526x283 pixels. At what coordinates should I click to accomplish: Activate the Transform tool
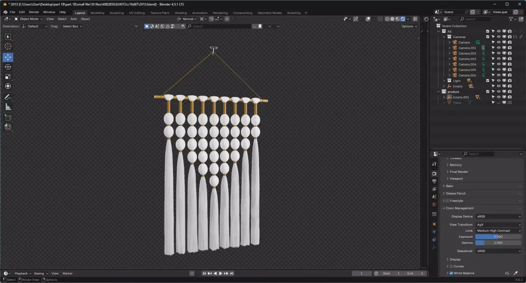coord(8,86)
